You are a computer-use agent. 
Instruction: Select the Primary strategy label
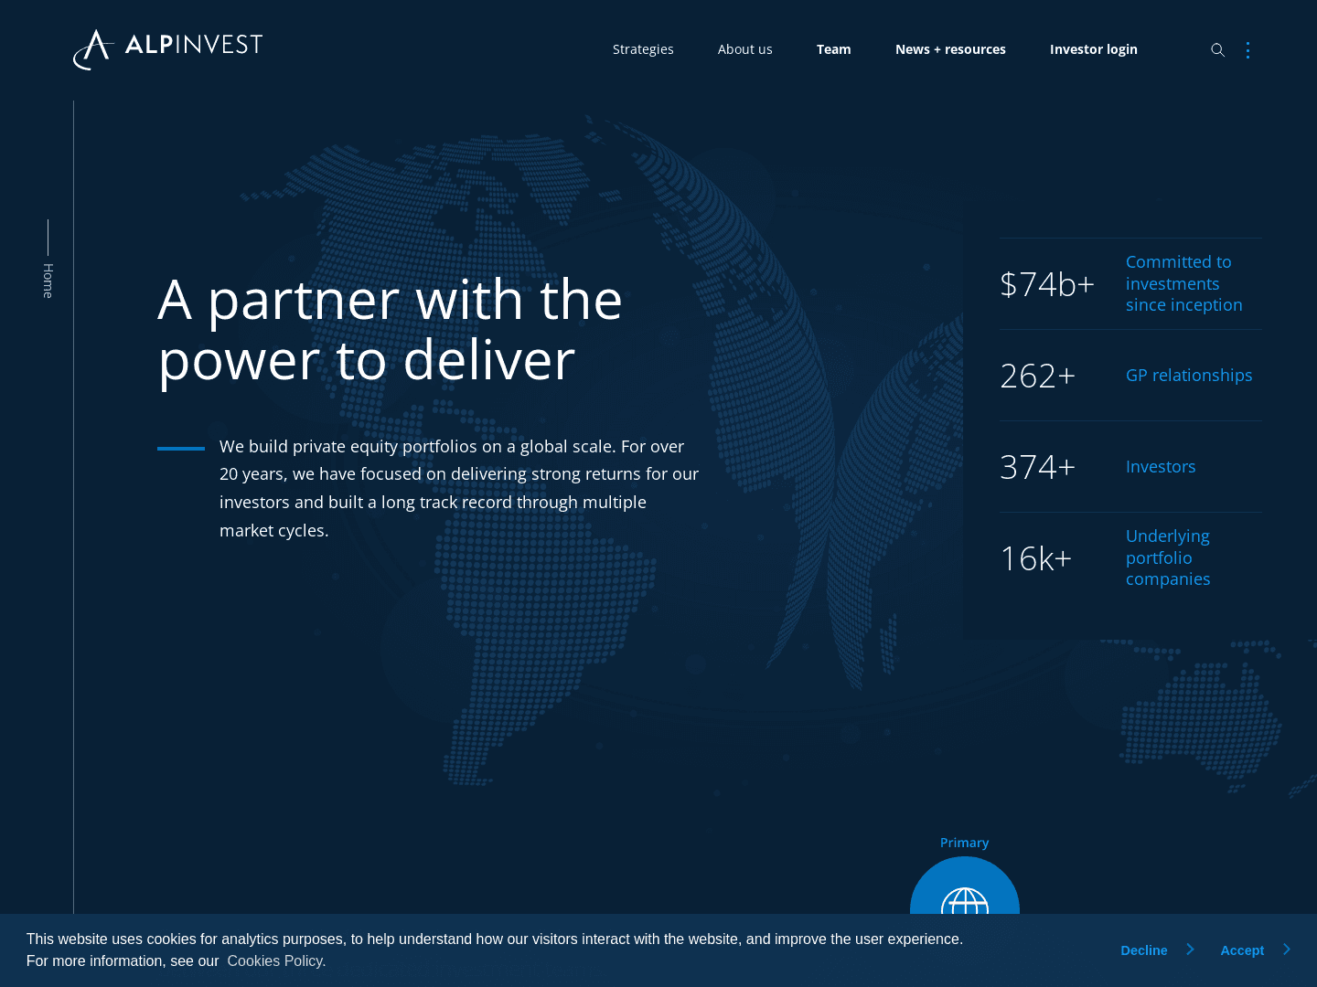[x=964, y=843]
